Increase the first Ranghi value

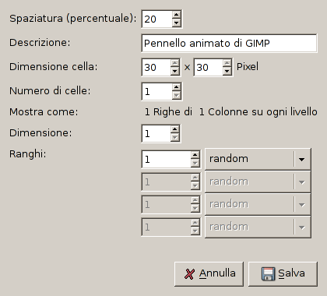pos(195,155)
